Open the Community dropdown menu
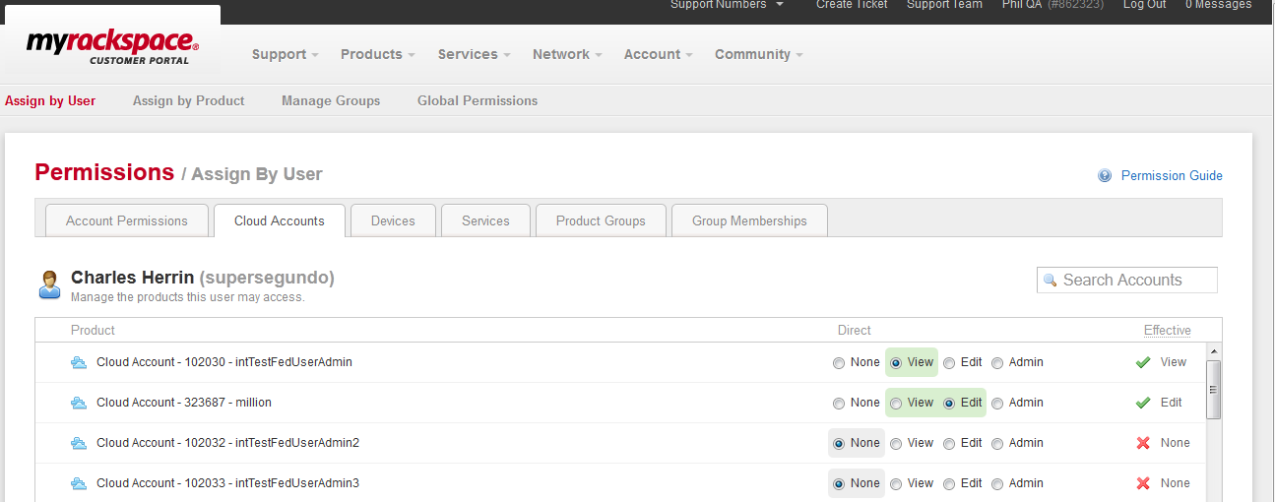Viewport: 1275px width, 502px height. pyautogui.click(x=758, y=54)
